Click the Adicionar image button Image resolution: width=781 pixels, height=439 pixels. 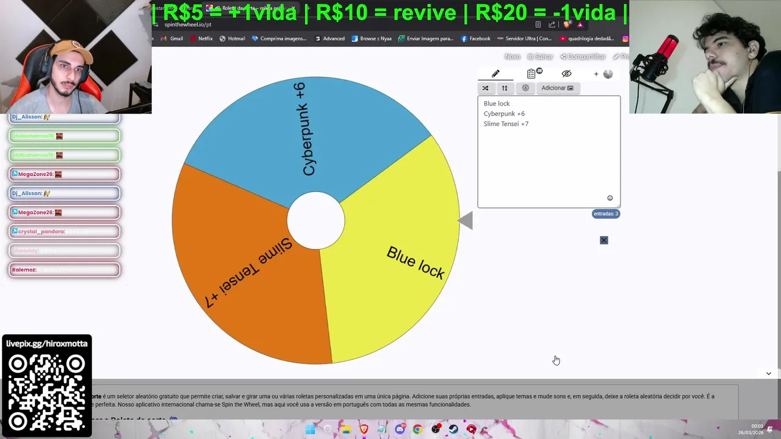click(x=557, y=88)
